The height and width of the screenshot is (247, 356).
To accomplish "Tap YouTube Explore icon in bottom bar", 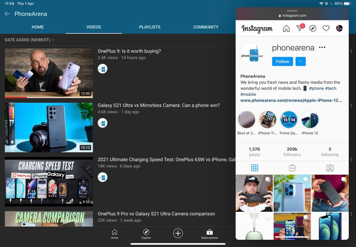I will [146, 234].
